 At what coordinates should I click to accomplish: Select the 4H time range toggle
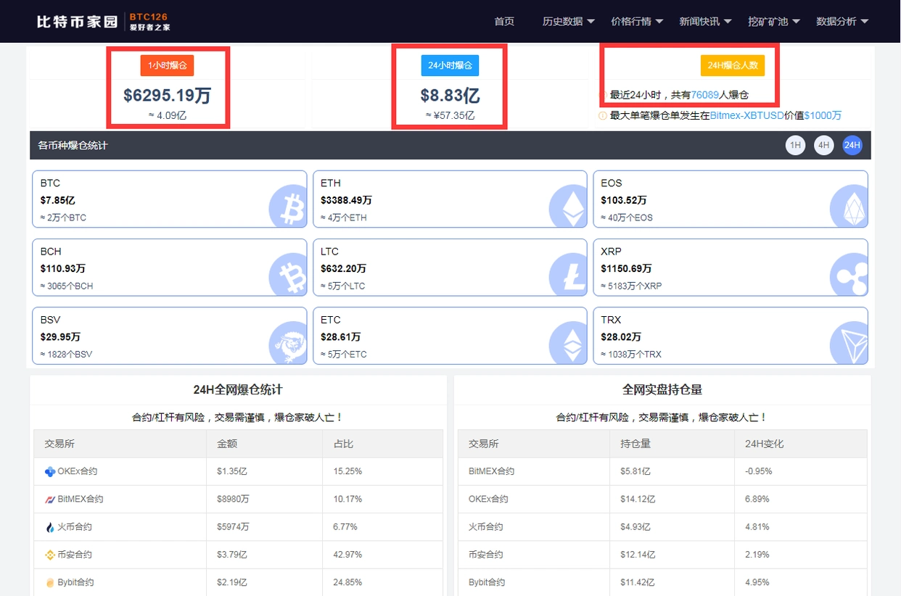[x=824, y=145]
